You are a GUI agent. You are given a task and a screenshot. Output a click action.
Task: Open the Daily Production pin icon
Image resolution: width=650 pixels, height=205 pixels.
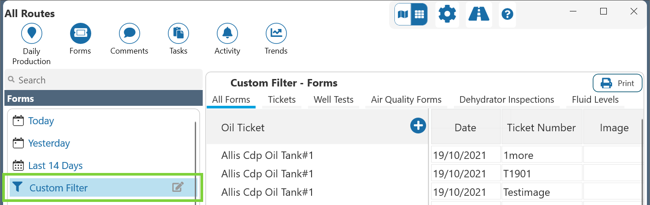[x=31, y=33]
